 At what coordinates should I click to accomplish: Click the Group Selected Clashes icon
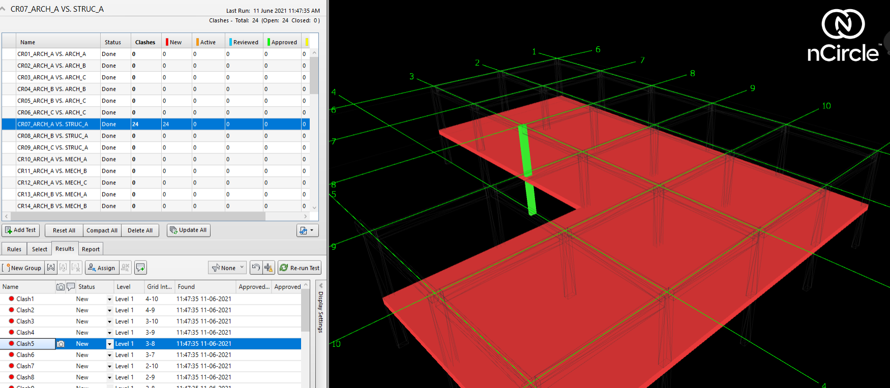tap(51, 268)
